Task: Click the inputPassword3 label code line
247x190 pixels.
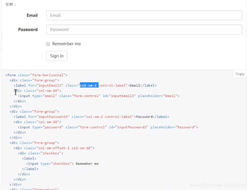Action: (91, 117)
